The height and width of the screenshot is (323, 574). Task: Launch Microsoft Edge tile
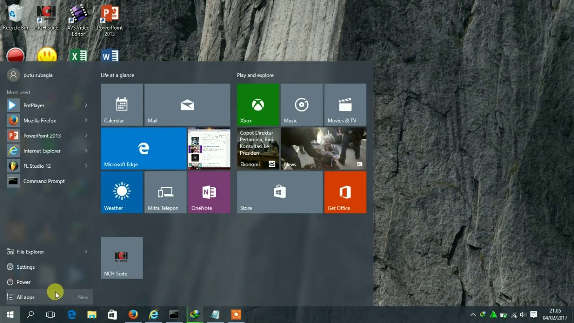[143, 148]
